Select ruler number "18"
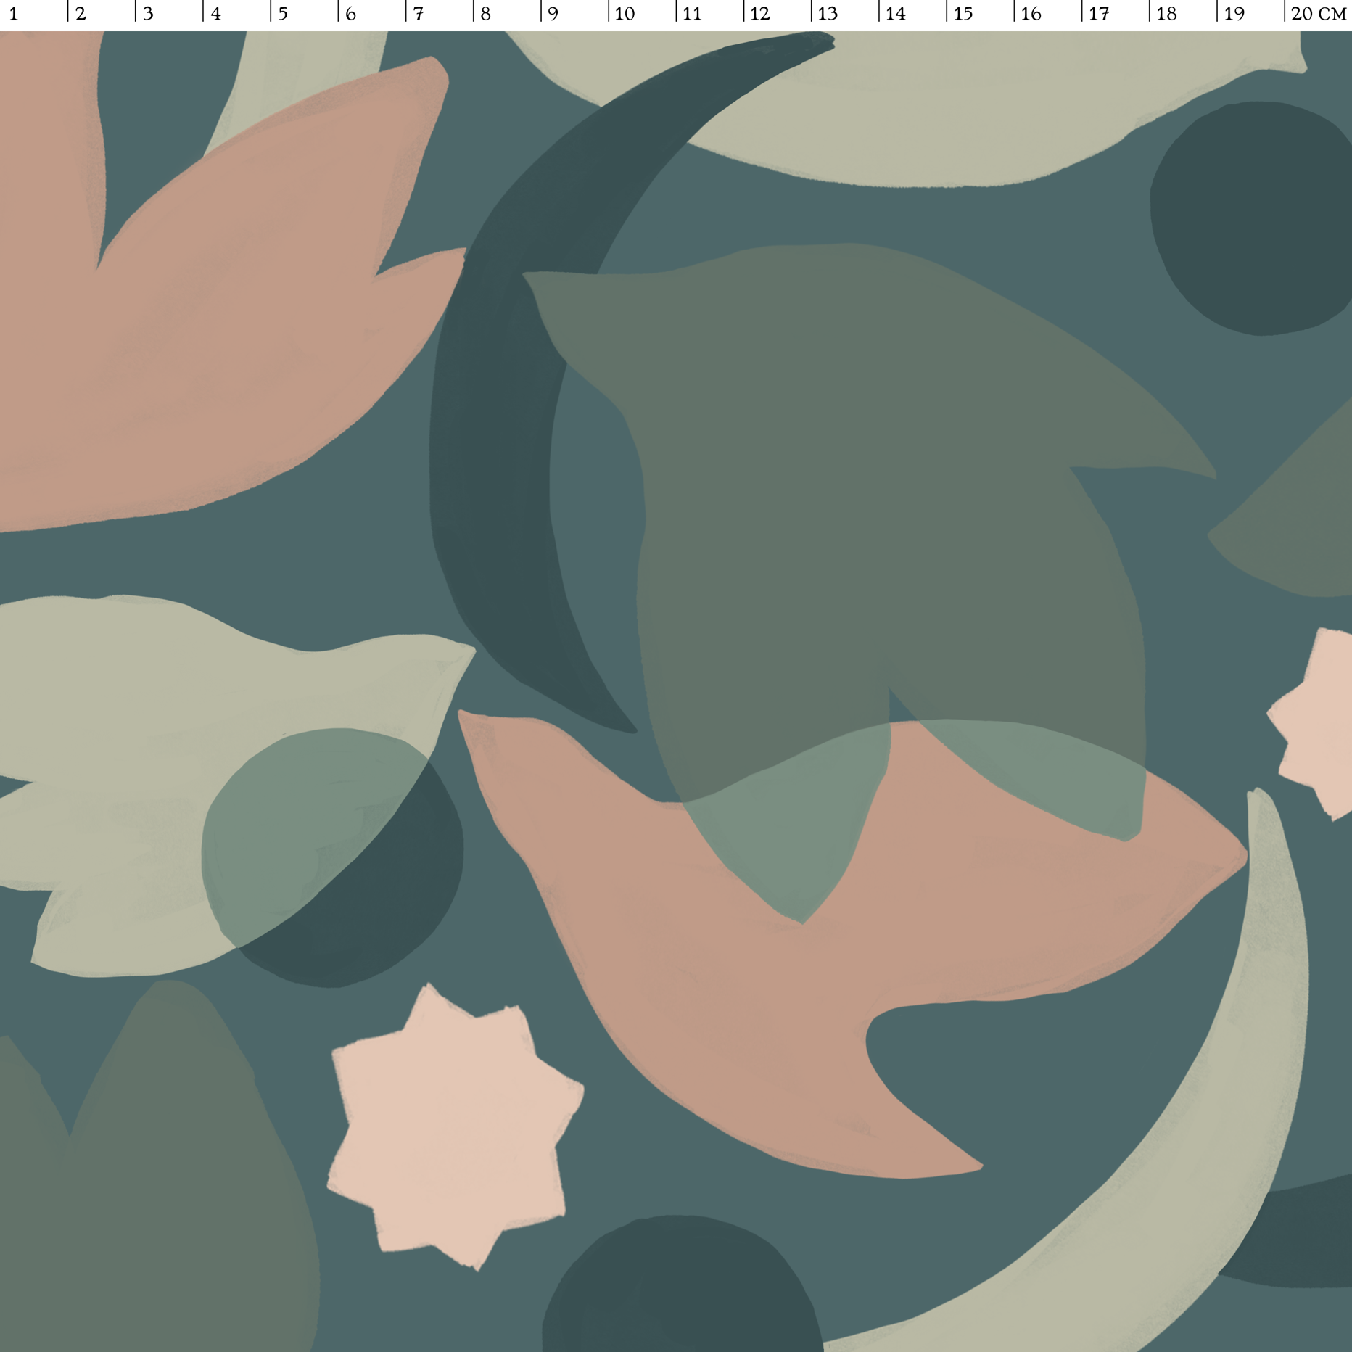 [1166, 14]
